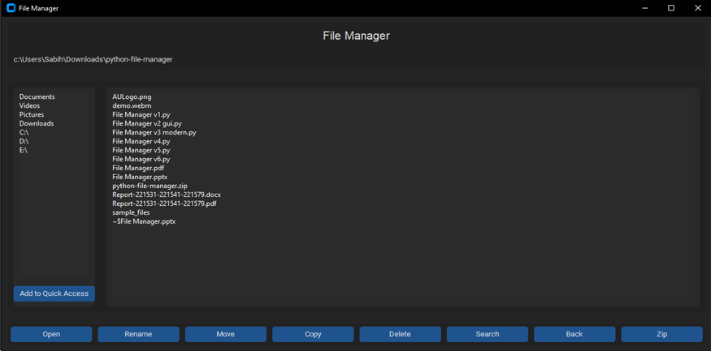Screen dimensions: 711x351
Task: Click the Back button
Action: click(574, 334)
